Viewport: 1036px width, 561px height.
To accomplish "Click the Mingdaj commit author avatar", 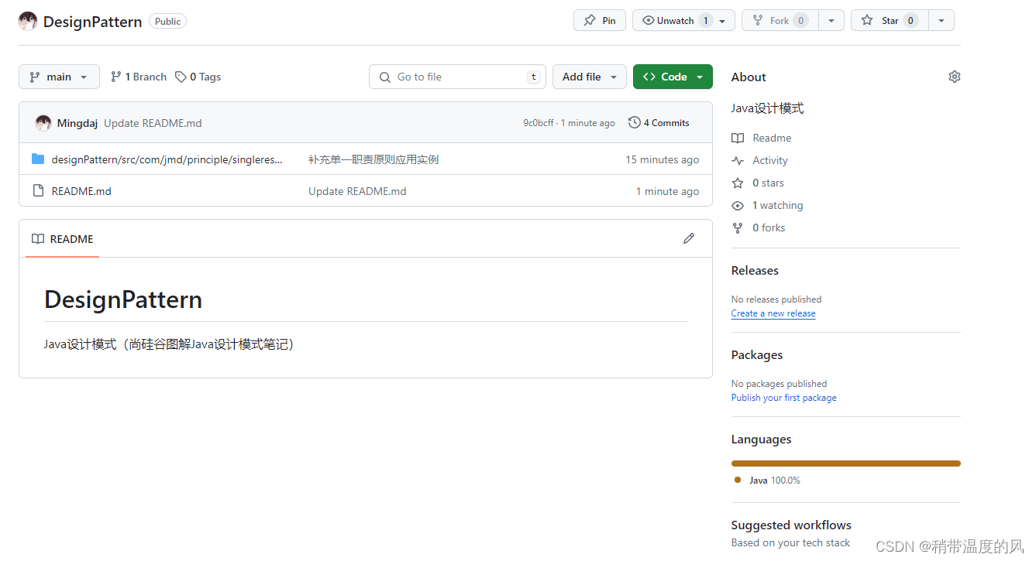I will pos(43,123).
